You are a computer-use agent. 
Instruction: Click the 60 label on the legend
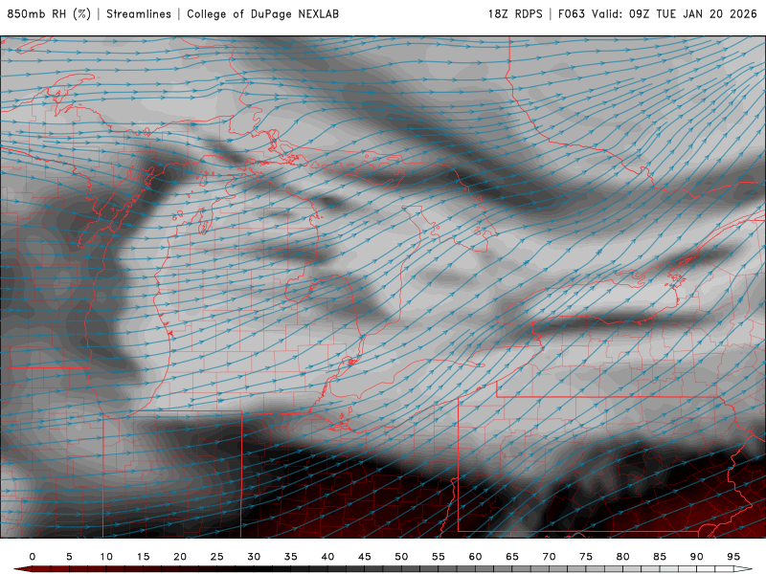(475, 557)
